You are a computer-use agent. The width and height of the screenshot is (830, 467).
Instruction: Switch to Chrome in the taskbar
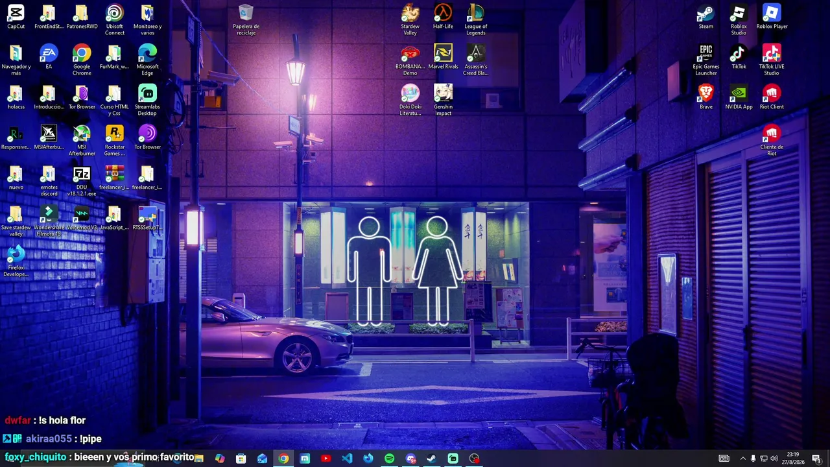[x=283, y=459]
